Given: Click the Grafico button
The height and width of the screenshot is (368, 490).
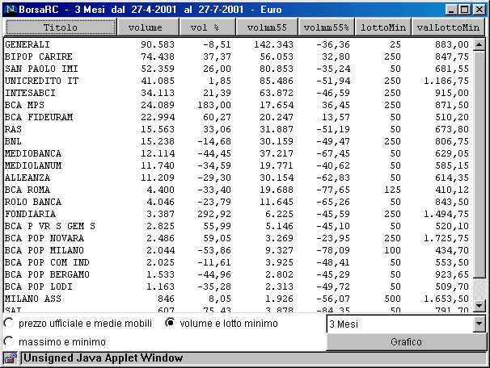Looking at the screenshot, I should [406, 342].
